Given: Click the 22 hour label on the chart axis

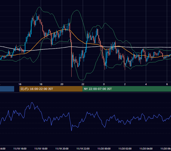Looking at the screenshot, I should [x=83, y=84].
